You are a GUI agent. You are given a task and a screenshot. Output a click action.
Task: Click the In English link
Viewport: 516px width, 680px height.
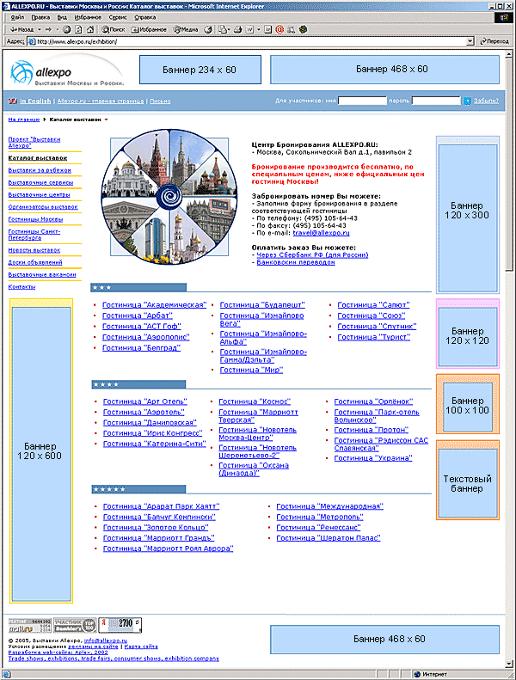click(x=35, y=101)
